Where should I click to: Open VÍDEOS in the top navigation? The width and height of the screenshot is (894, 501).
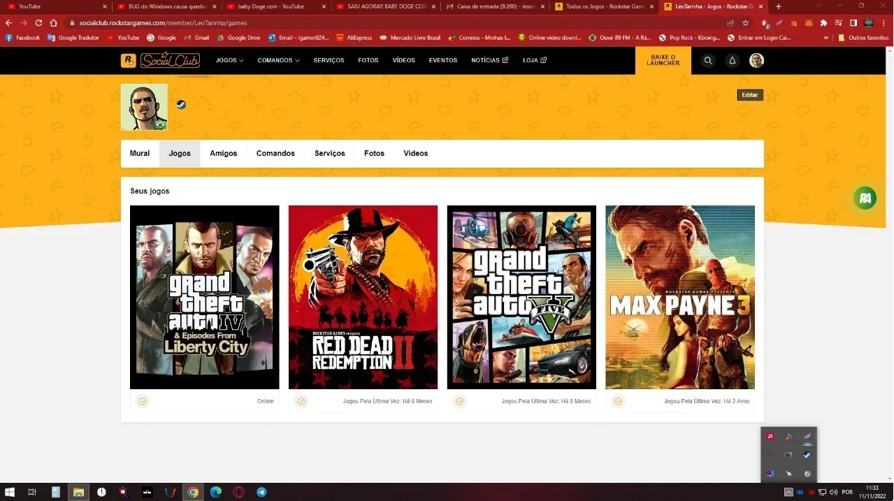pos(404,61)
